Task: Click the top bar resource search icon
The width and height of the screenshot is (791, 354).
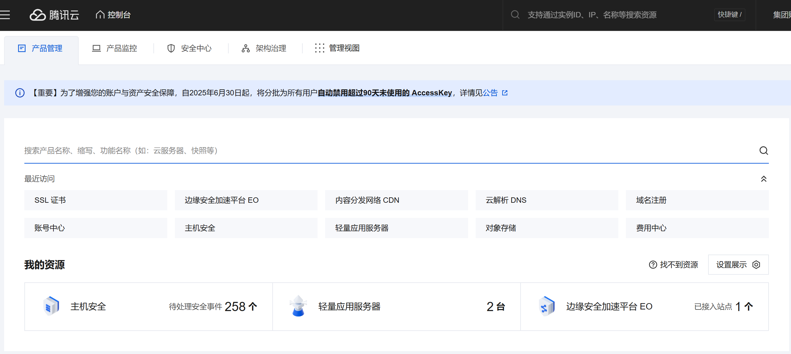Action: click(x=515, y=15)
